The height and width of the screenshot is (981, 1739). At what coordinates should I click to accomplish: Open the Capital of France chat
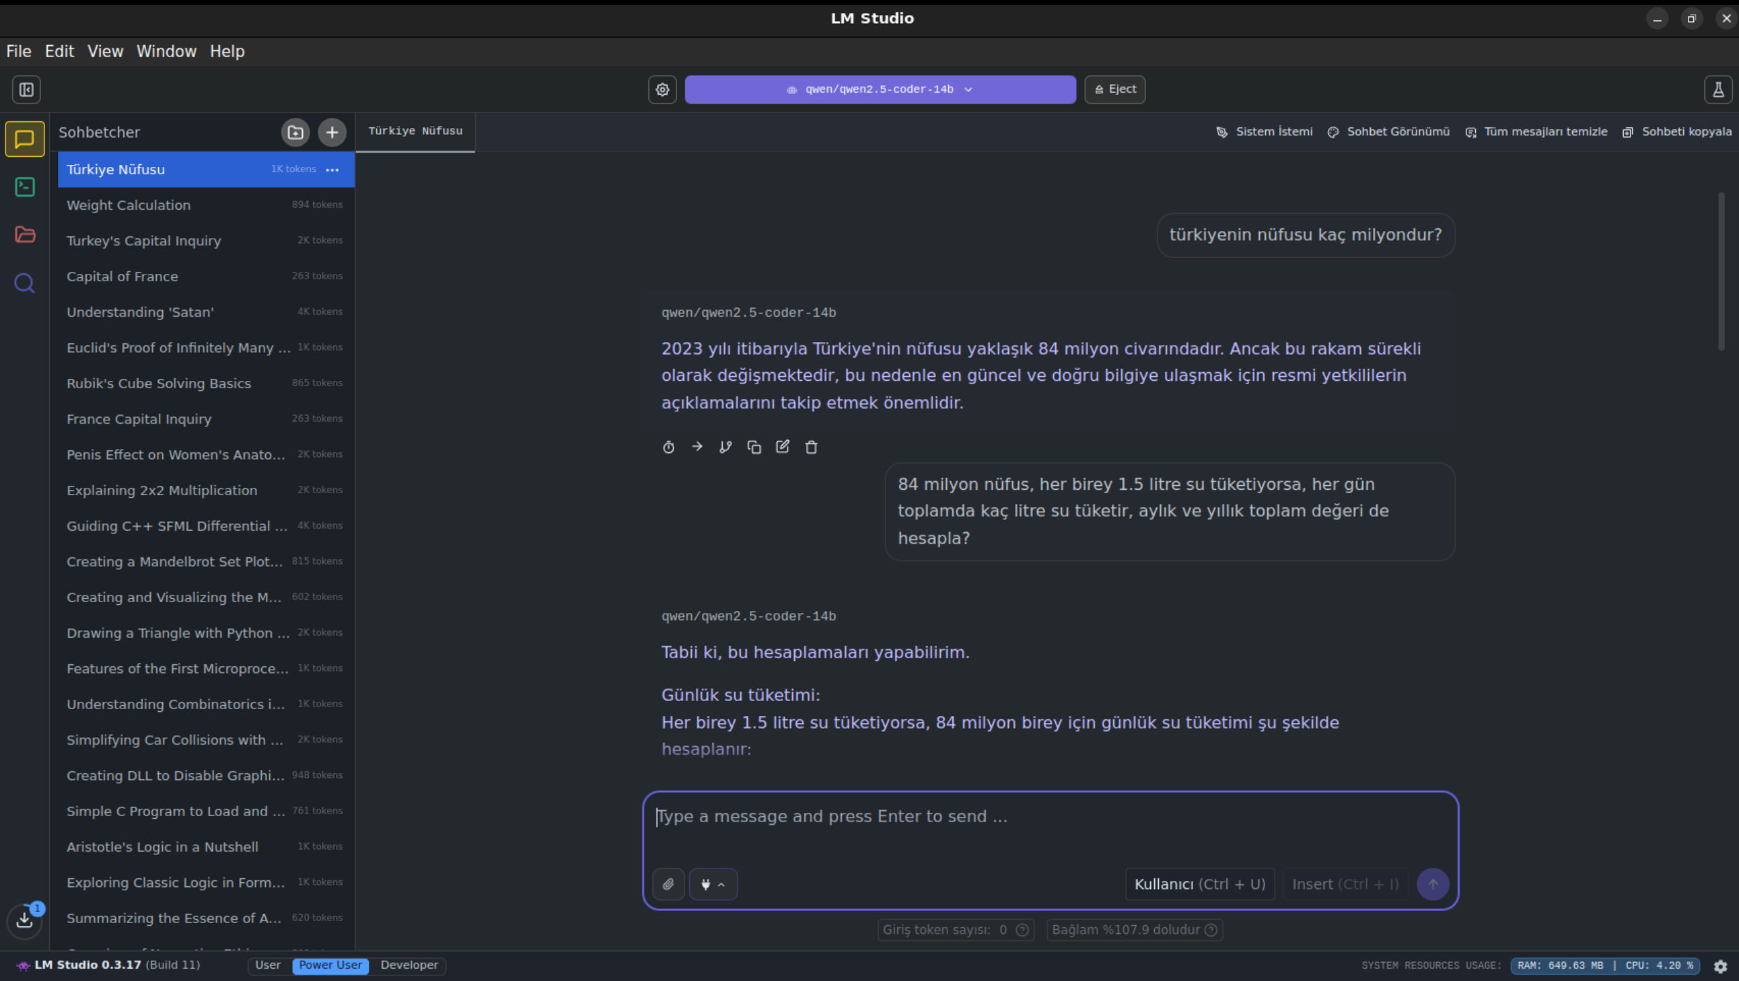coord(205,276)
